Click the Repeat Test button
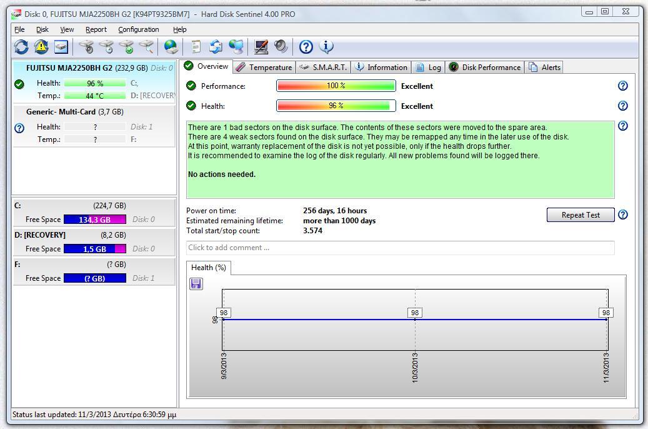 (581, 215)
